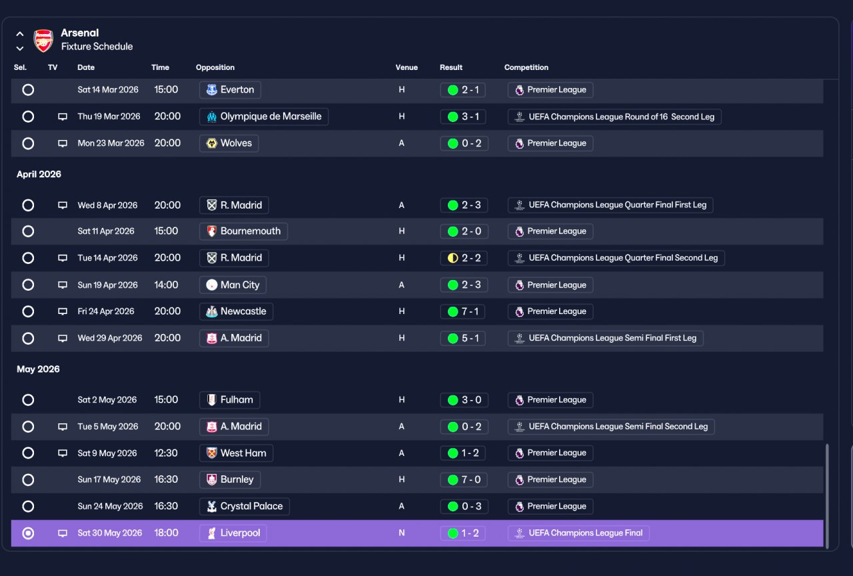Sort by the Opposition column header
This screenshot has height=576, width=853.
click(x=215, y=67)
